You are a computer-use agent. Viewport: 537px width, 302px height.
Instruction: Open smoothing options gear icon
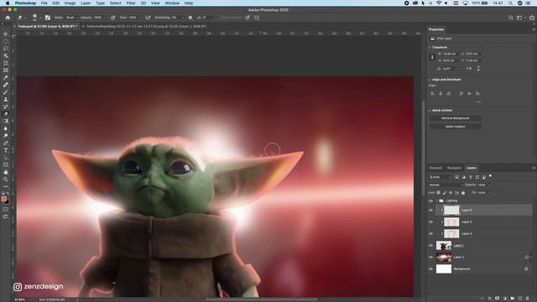point(190,18)
